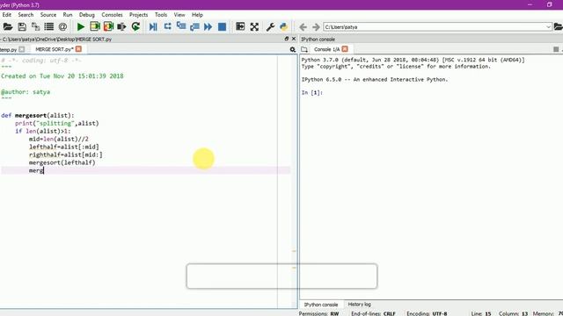Click the Encoding UTF-8 status entry

coord(427,313)
